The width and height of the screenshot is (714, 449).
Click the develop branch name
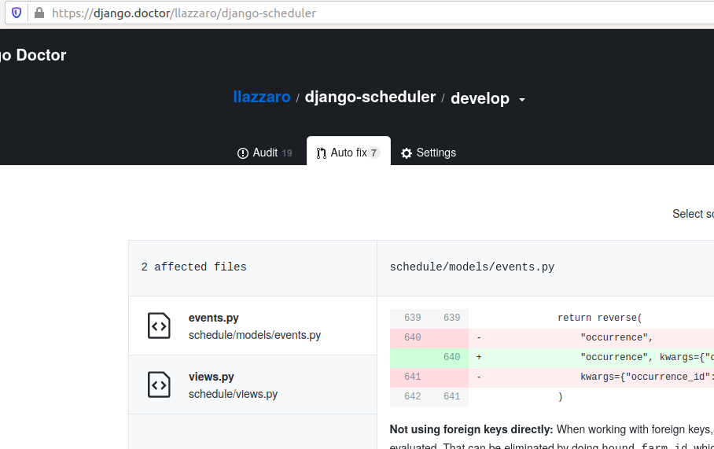coord(480,98)
